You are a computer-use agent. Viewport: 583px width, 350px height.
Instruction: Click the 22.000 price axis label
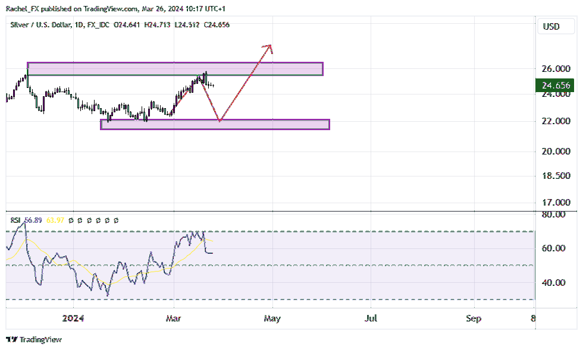[x=556, y=121]
